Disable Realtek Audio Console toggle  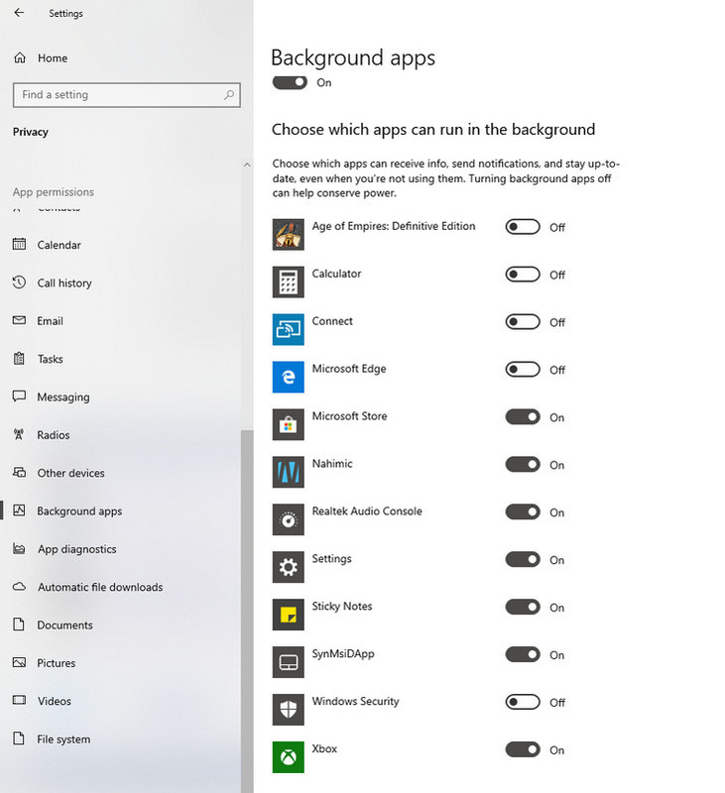click(523, 512)
